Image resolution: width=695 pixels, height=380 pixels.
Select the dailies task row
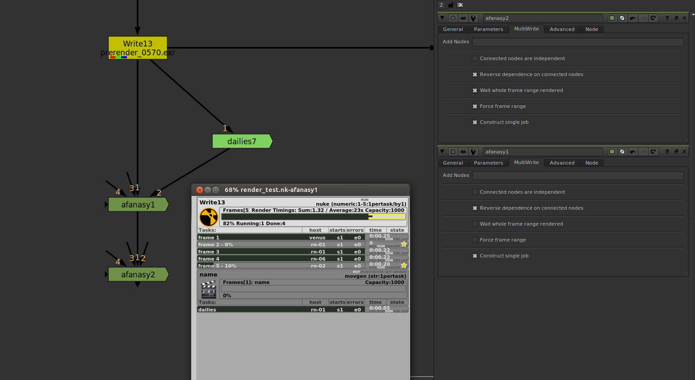pyautogui.click(x=303, y=310)
